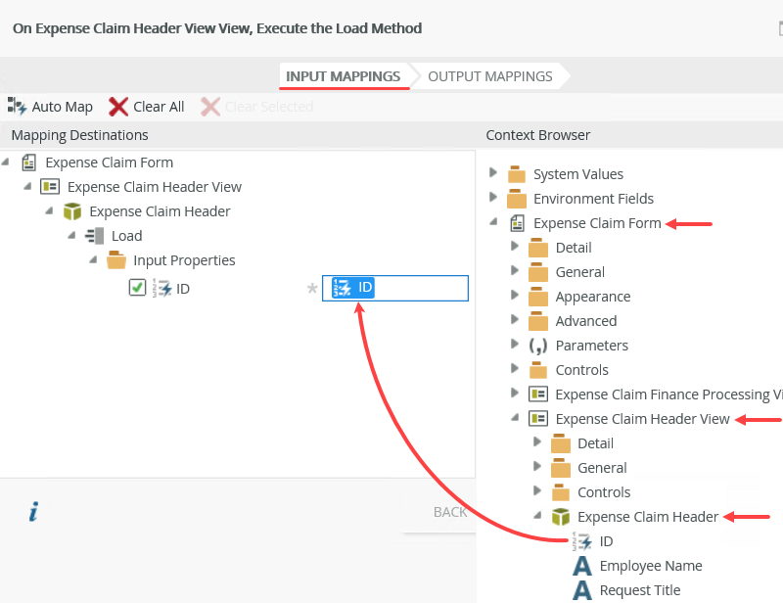Image resolution: width=783 pixels, height=603 pixels.
Task: Uncheck the ID input property checkbox
Action: (137, 288)
